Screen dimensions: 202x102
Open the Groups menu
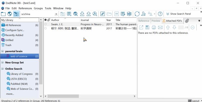coord(38,8)
